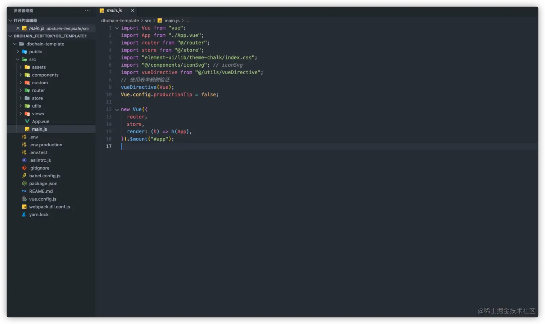Open yarn.lock from the file tree

[x=39, y=214]
